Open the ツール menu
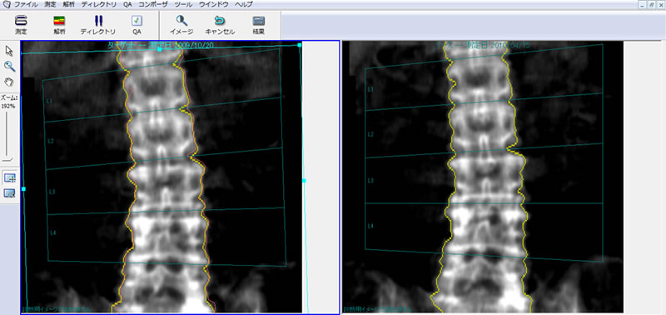Viewport: 666px width, 315px height. click(183, 5)
